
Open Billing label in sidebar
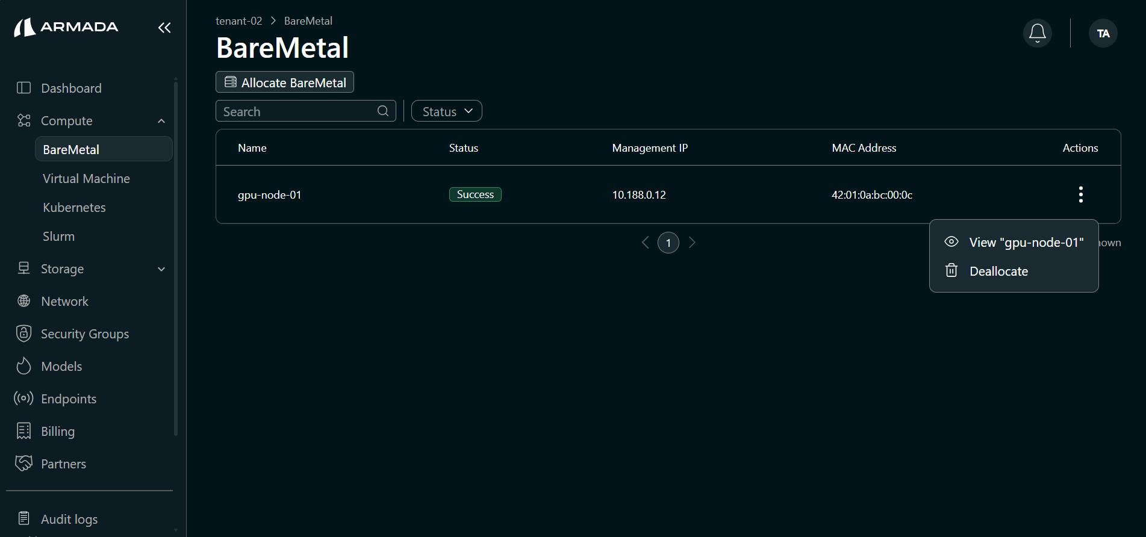pyautogui.click(x=58, y=431)
